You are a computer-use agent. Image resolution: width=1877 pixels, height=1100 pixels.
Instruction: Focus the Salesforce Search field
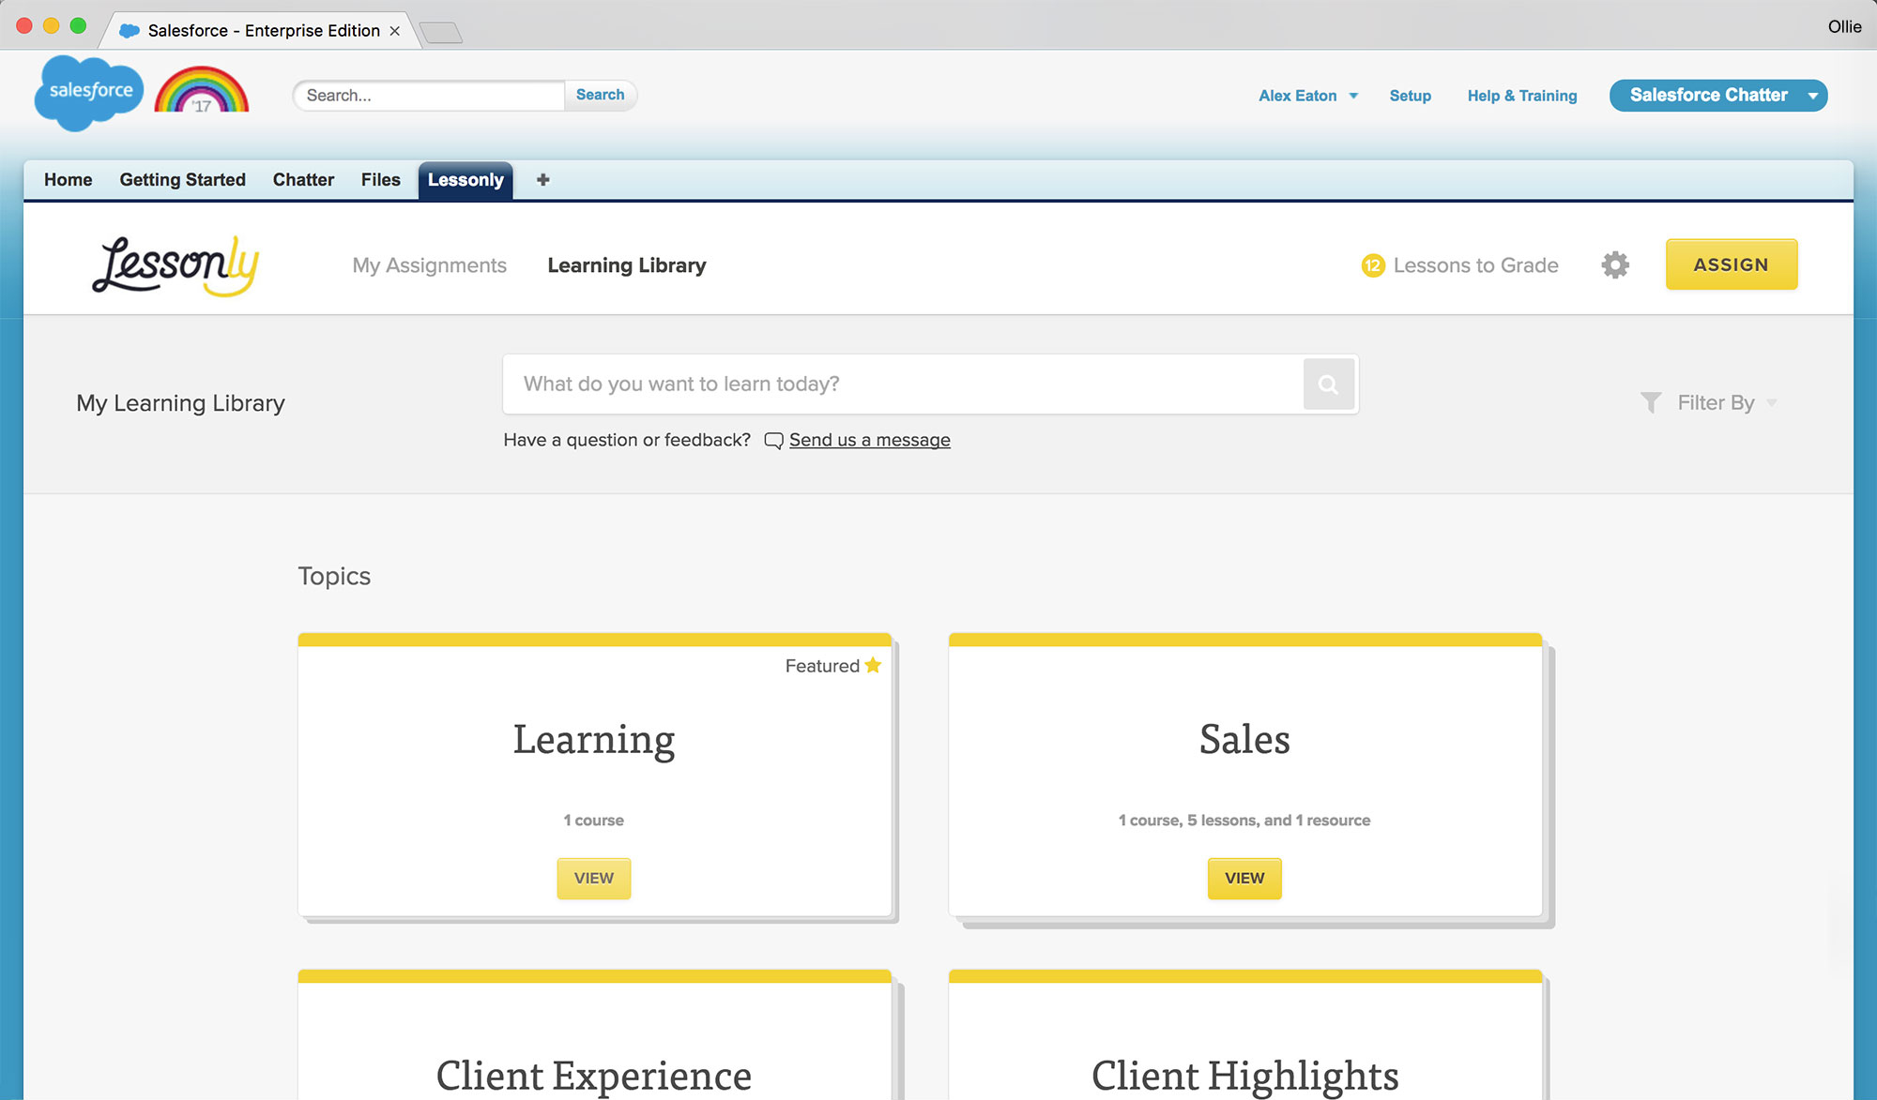pyautogui.click(x=430, y=95)
